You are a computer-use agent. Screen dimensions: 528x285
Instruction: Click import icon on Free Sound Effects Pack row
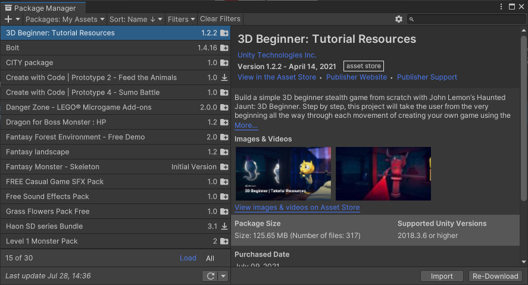(224, 196)
